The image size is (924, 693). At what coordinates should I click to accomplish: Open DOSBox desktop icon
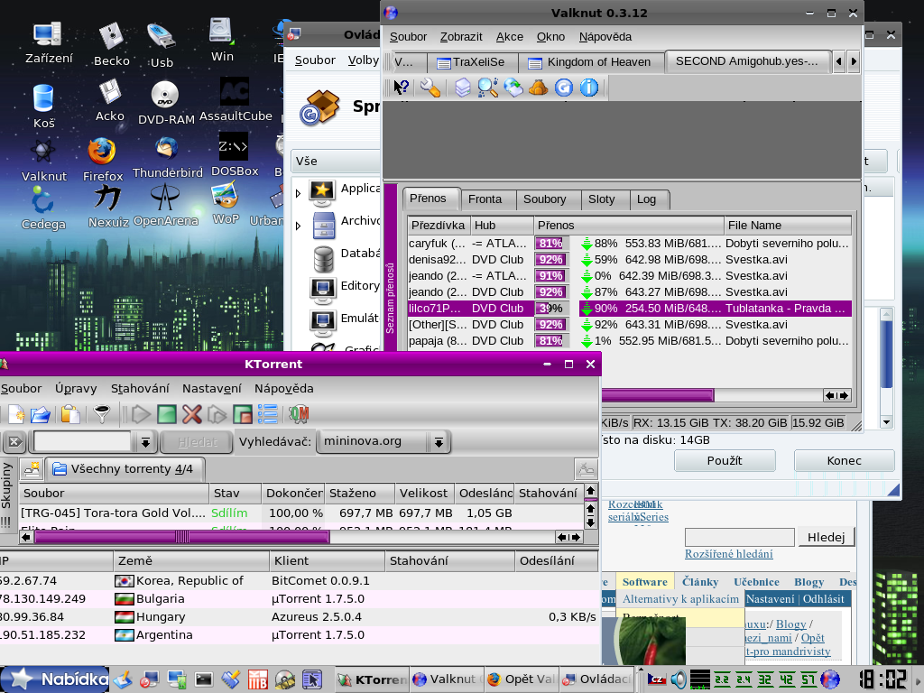coord(234,154)
